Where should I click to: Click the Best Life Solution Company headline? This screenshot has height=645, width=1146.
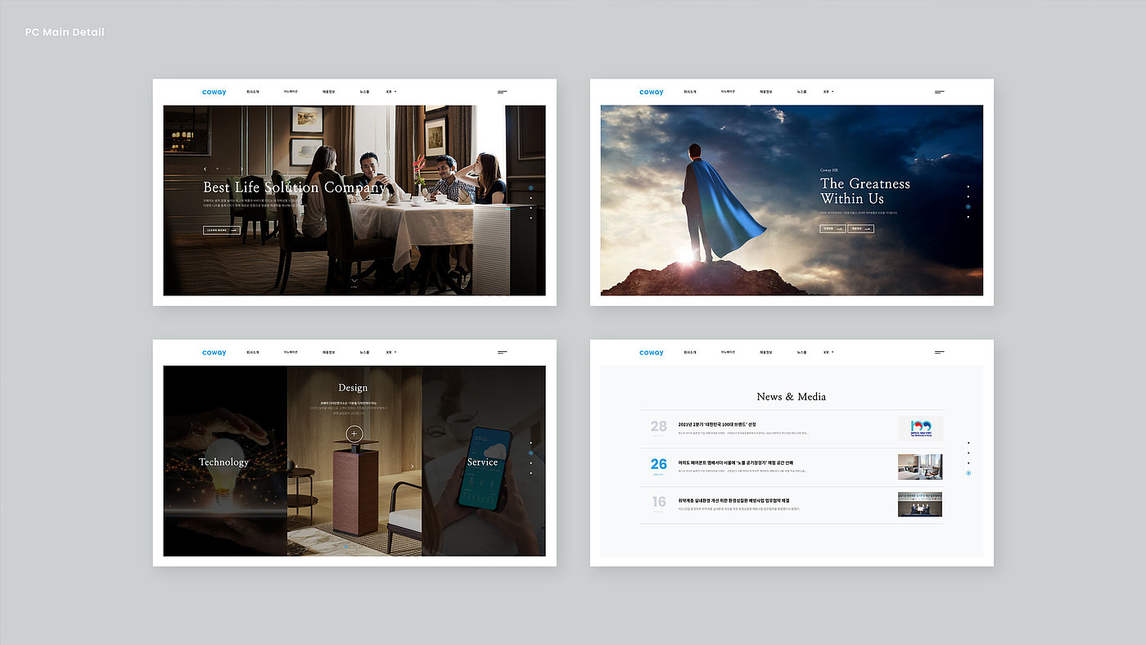point(295,187)
